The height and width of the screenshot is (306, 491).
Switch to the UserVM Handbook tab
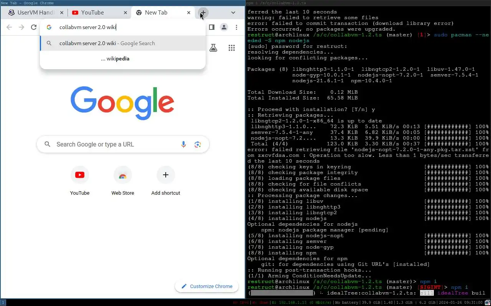pyautogui.click(x=36, y=13)
